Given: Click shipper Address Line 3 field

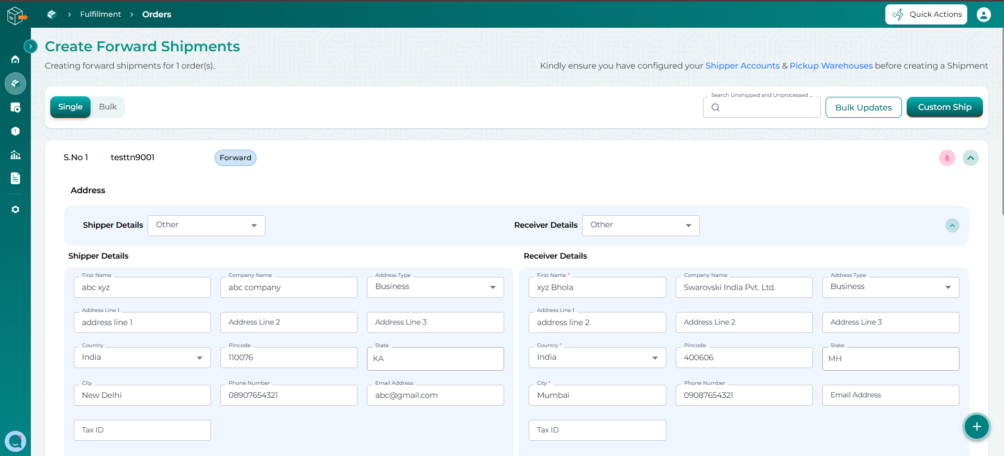Looking at the screenshot, I should (436, 322).
